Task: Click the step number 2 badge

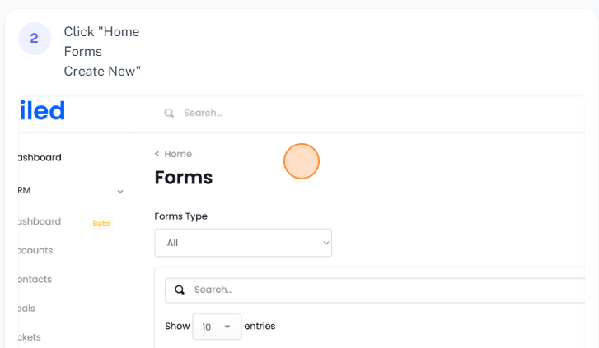Action: (x=34, y=39)
